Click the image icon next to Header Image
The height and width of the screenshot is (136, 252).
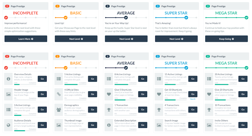8,94
